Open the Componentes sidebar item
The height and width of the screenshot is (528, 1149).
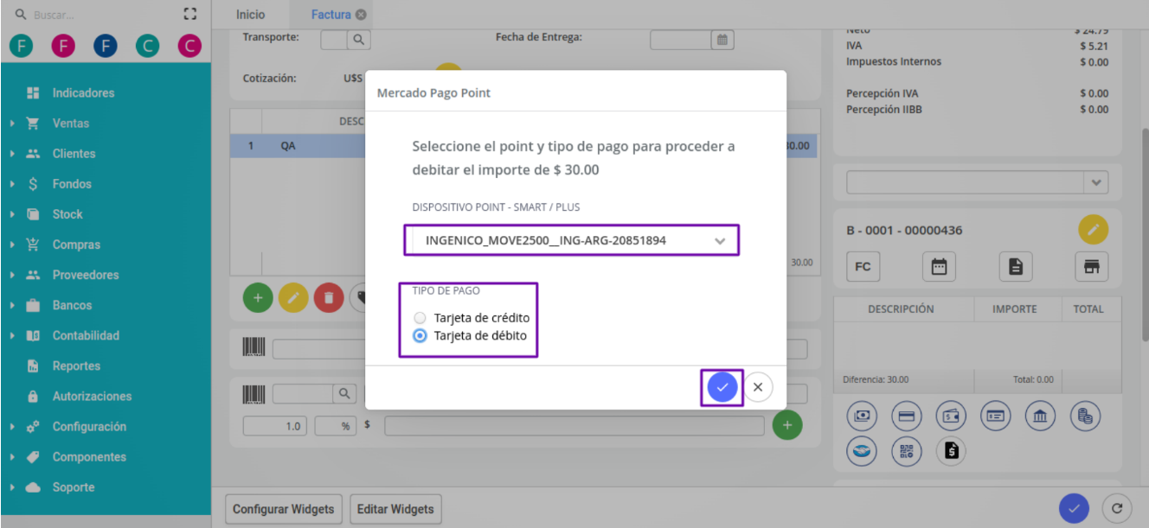point(89,457)
